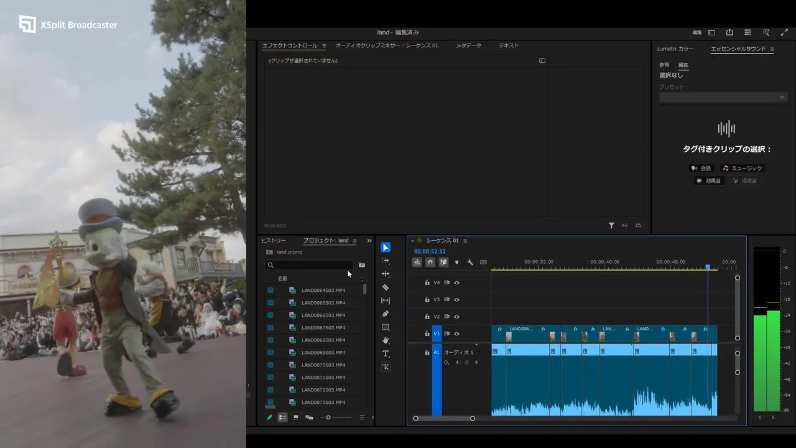Switch to Lumetri カラー tab
The height and width of the screenshot is (448, 796).
pos(675,49)
